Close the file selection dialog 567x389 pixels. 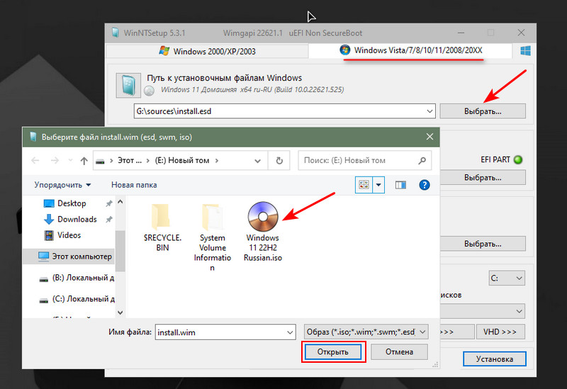coord(430,137)
